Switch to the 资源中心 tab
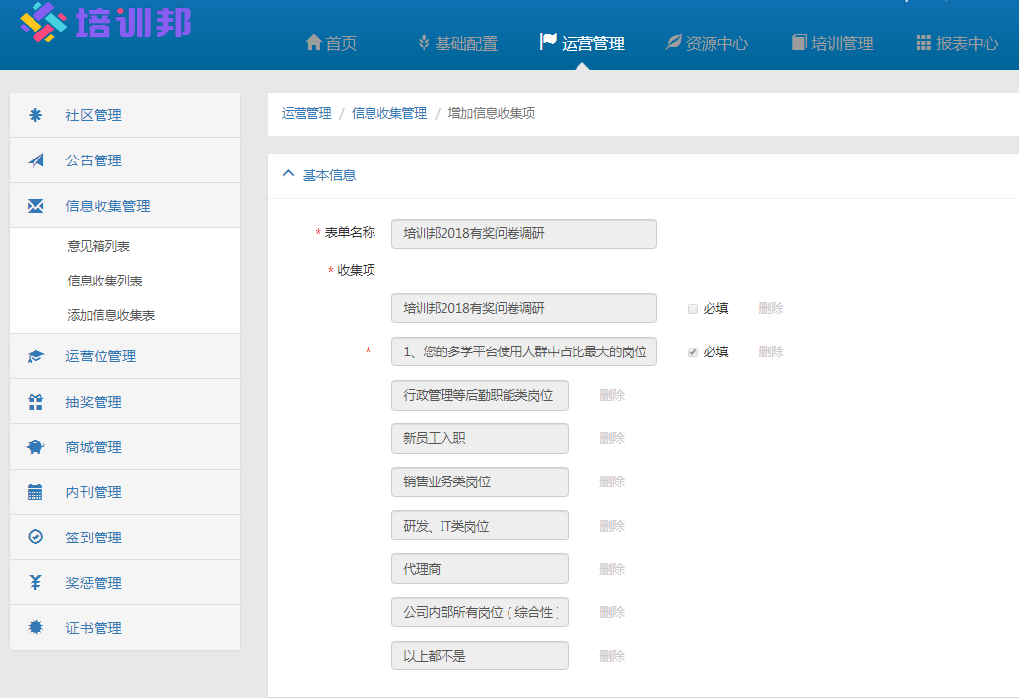This screenshot has height=698, width=1019. point(707,43)
